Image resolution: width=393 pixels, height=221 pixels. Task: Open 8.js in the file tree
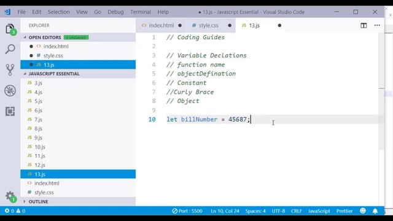[x=78, y=128]
